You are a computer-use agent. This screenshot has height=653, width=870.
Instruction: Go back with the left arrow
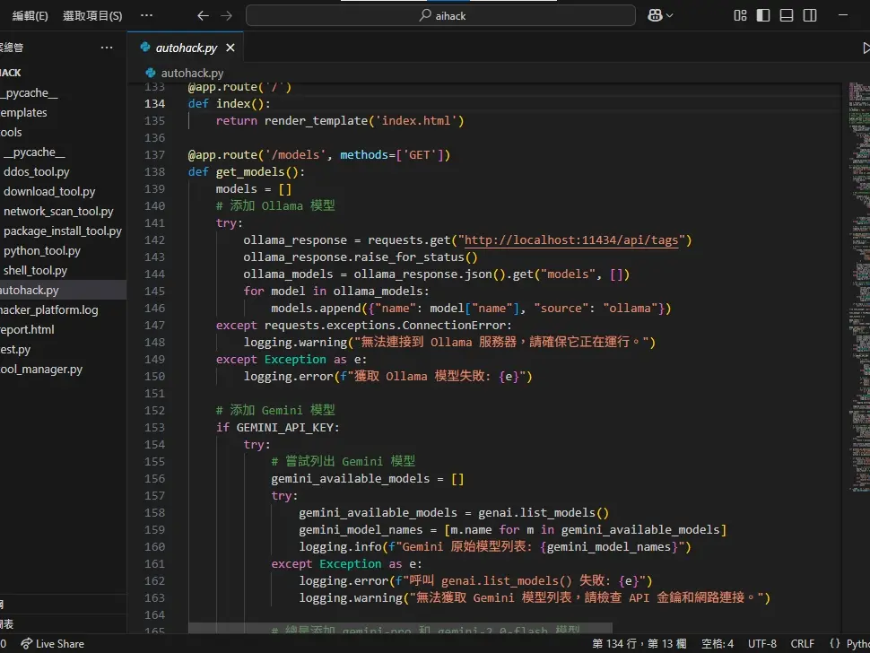(x=203, y=15)
